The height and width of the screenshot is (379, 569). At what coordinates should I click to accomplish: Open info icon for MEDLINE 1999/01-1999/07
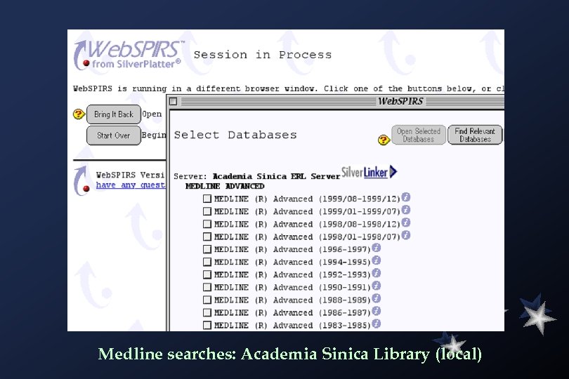[406, 210]
